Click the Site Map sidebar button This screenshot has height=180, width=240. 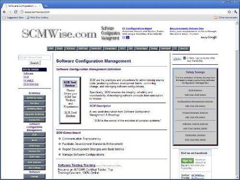pos(35,103)
